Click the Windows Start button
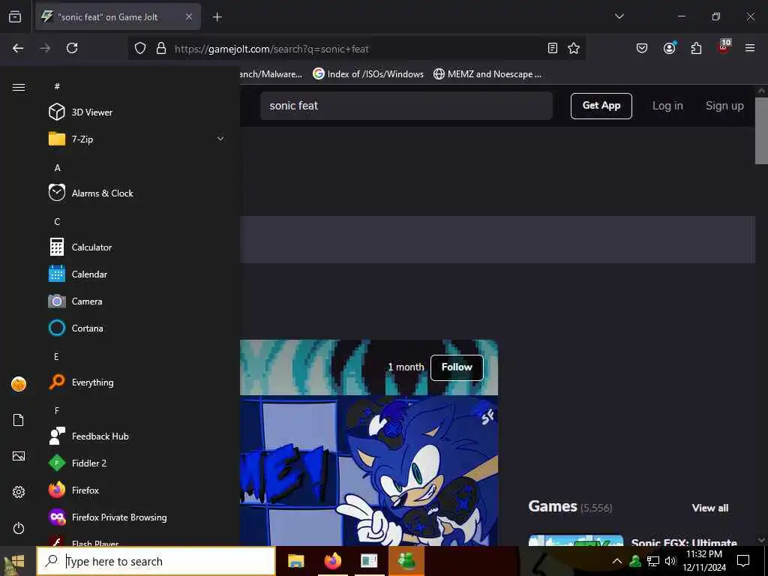Screen dimensions: 768x576 (x=18, y=561)
